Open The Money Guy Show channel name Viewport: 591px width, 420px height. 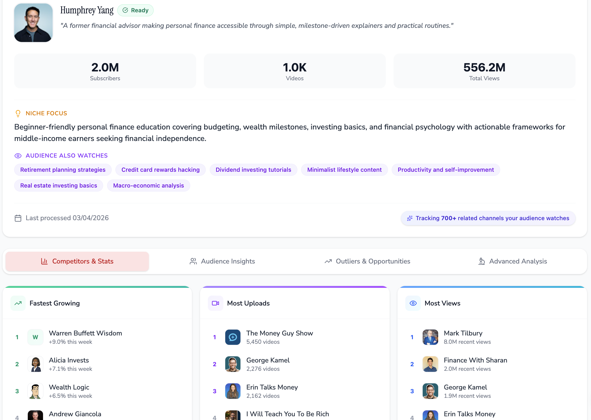point(279,333)
